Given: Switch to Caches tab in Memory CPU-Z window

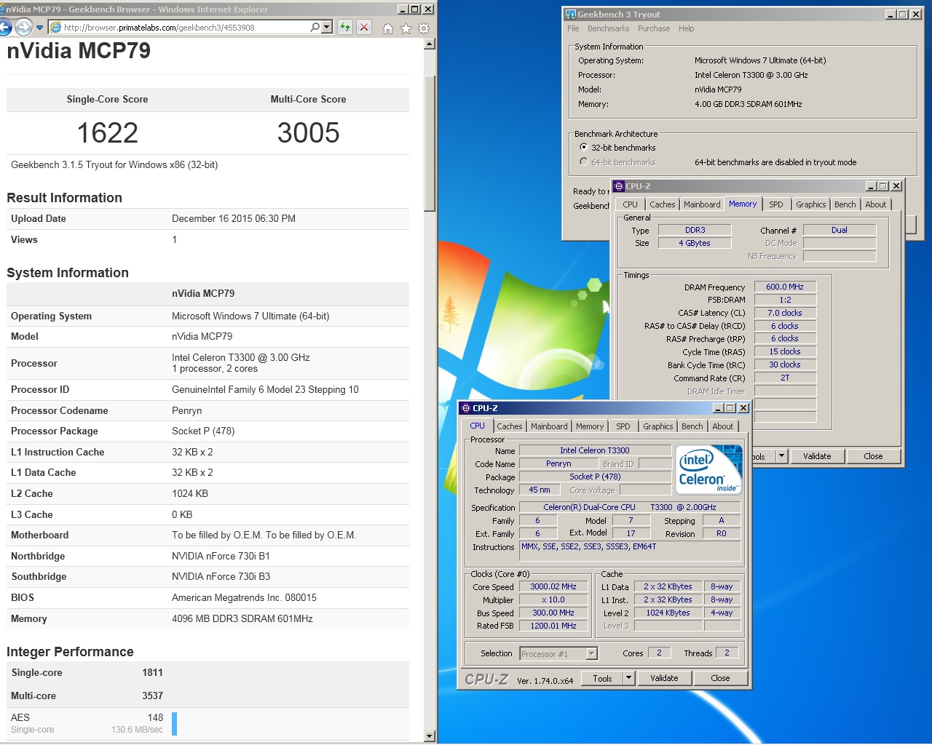Looking at the screenshot, I should [x=662, y=204].
